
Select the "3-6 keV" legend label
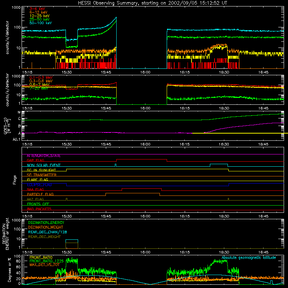tap(37, 9)
